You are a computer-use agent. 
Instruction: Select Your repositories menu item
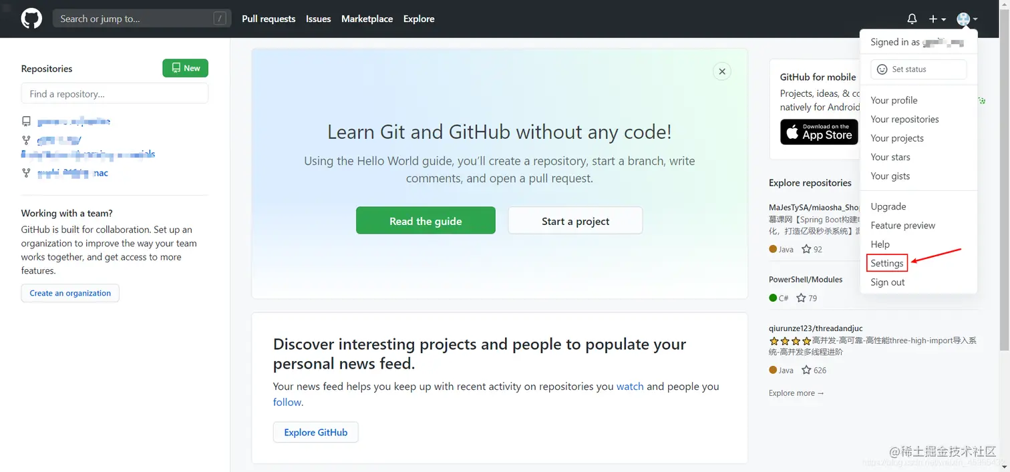pyautogui.click(x=918, y=119)
